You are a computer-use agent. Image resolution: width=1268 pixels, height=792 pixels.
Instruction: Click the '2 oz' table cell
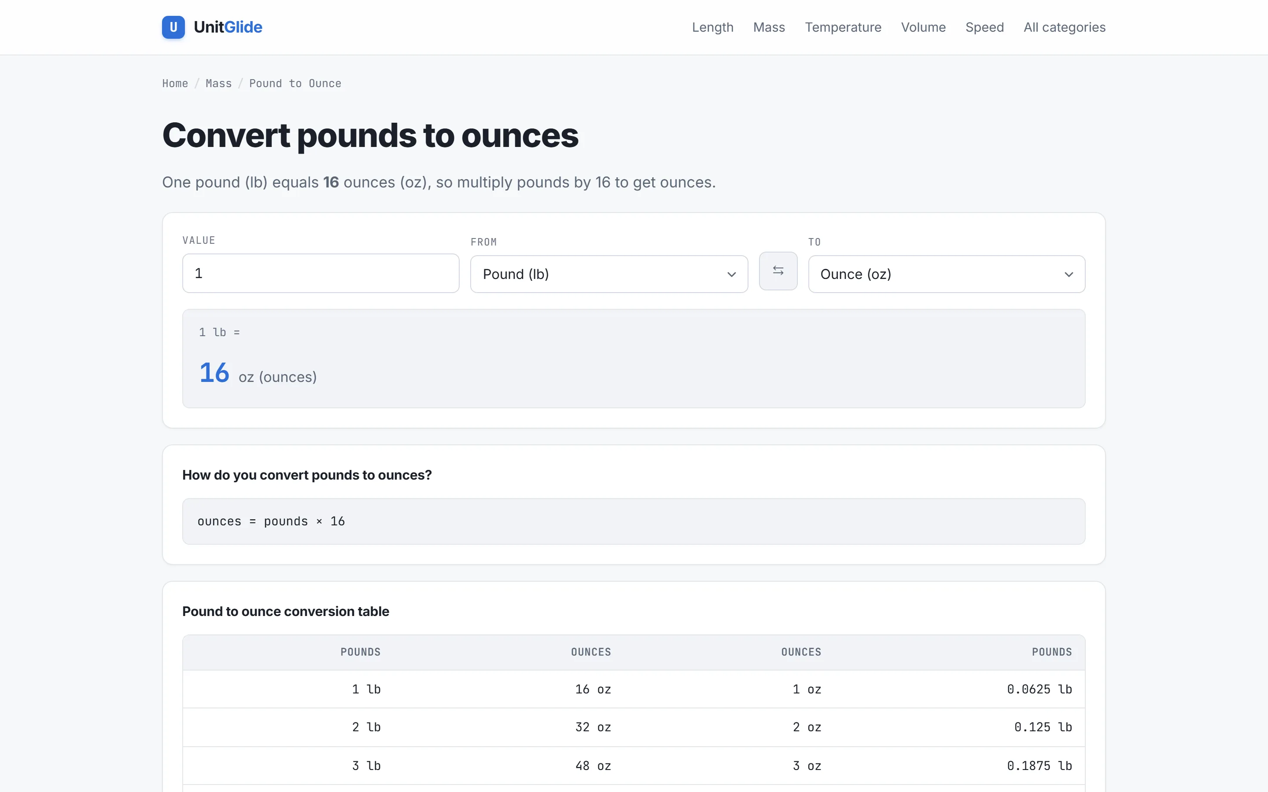coord(807,727)
